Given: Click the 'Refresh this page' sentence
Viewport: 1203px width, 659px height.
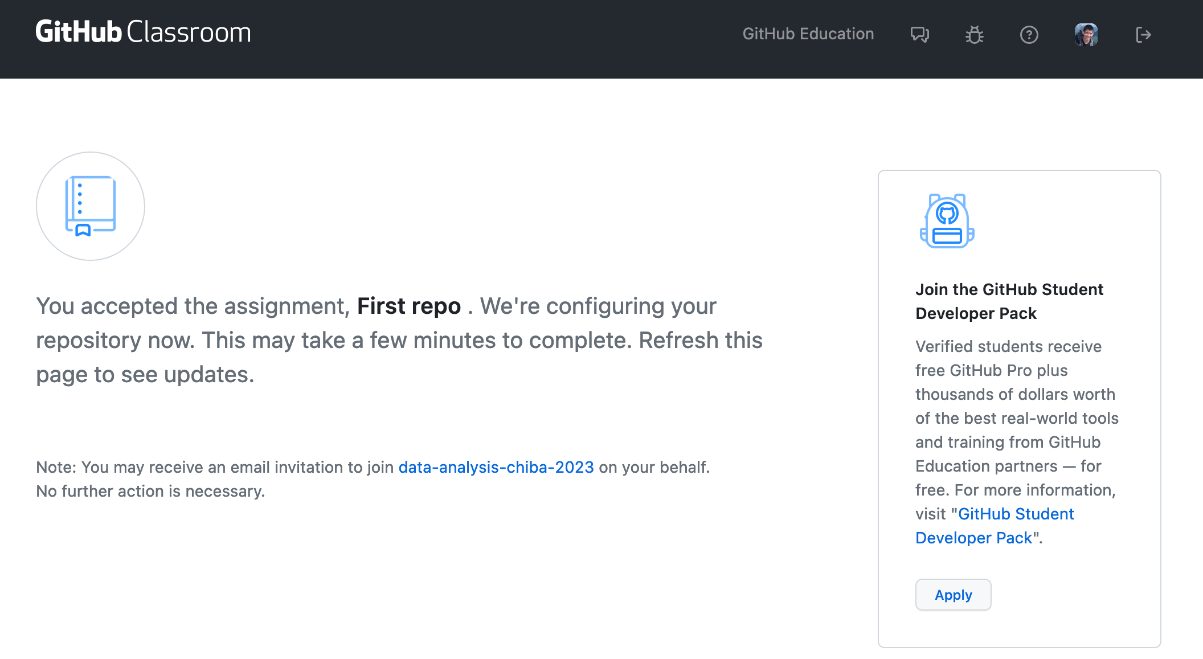Looking at the screenshot, I should tap(700, 341).
